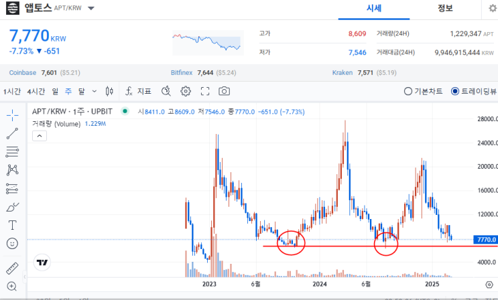This screenshot has height=300, width=498.
Task: Collapse the chart legend indicators
Action: [x=40, y=136]
